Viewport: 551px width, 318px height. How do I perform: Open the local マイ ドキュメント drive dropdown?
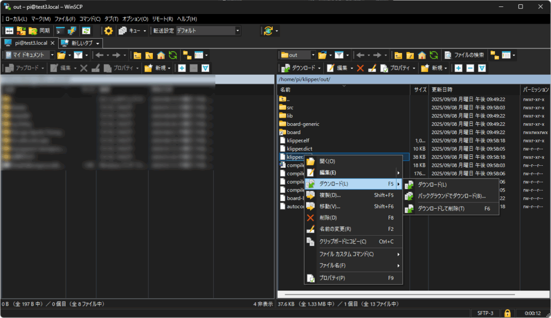(52, 55)
